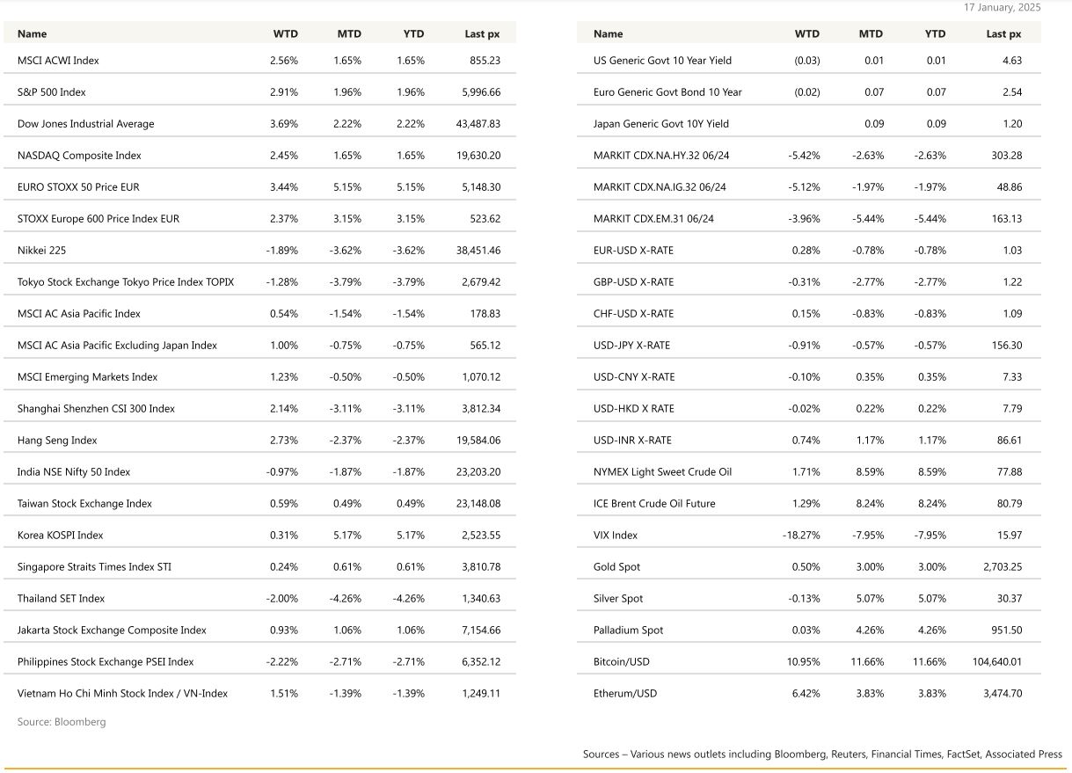Select the NYMEX Light Sweet Crude Oil name
This screenshot has width=1072, height=773.
pos(662,472)
